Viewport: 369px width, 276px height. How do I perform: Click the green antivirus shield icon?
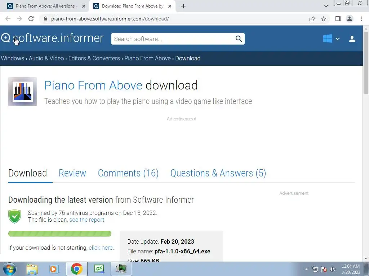pyautogui.click(x=14, y=216)
